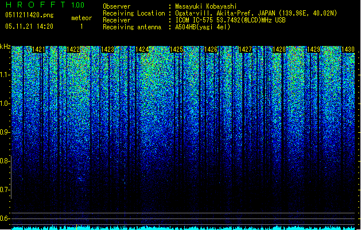Click the 1426 time marker
361x230 pixels.
[x=211, y=49]
